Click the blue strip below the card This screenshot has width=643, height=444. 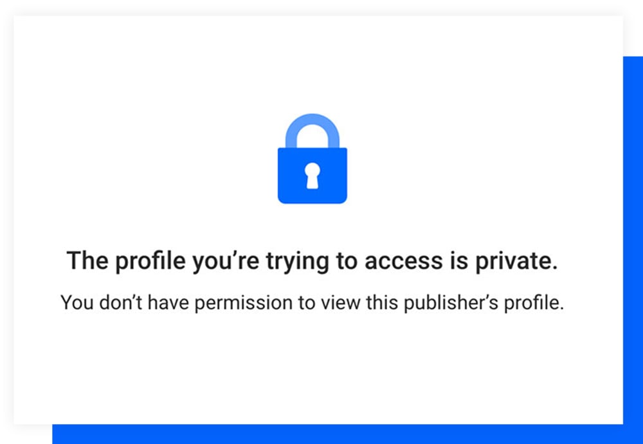pyautogui.click(x=334, y=434)
